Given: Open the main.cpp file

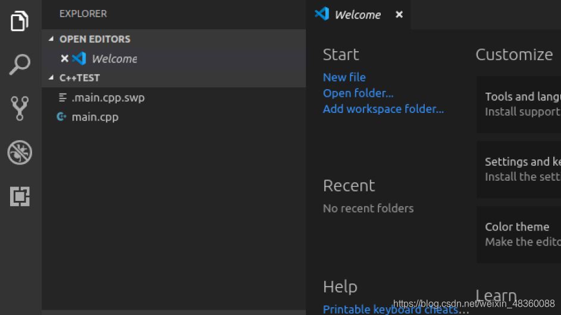Looking at the screenshot, I should (x=174, y=116).
